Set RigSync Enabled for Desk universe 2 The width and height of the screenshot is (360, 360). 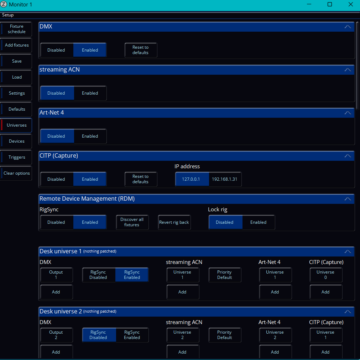pyautogui.click(x=132, y=335)
